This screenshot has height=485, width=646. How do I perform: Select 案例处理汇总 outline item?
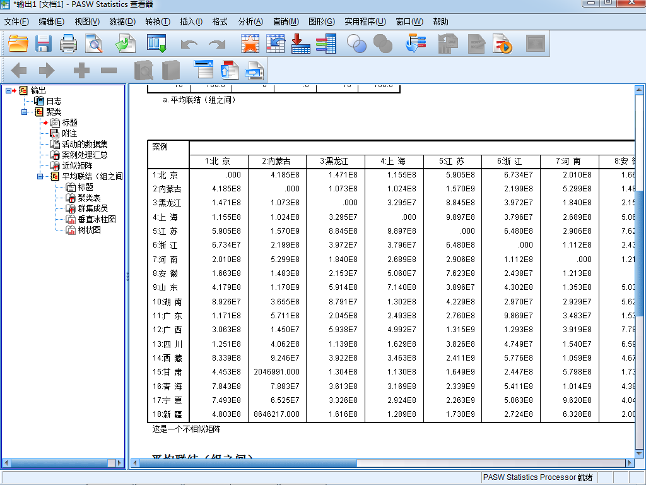click(x=85, y=155)
